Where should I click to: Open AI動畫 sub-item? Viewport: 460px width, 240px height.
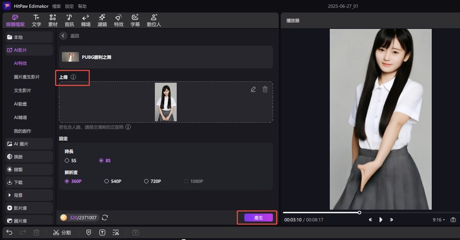pyautogui.click(x=21, y=104)
